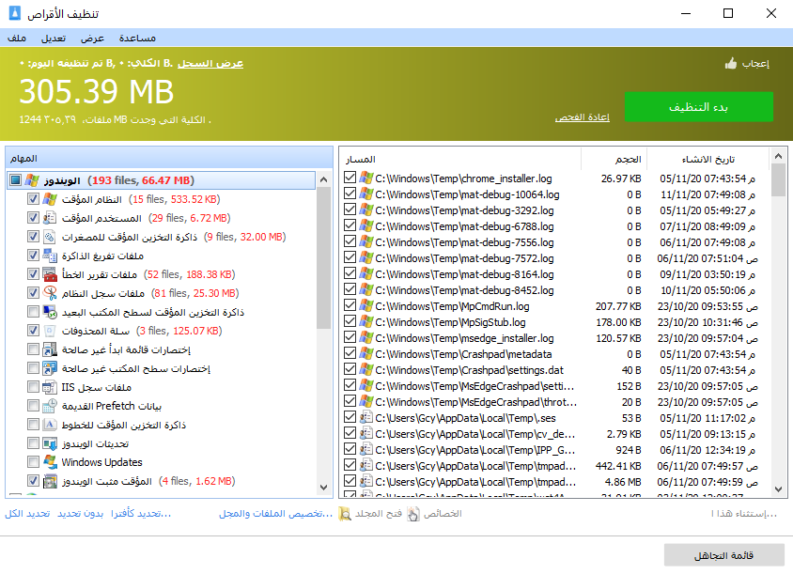Sort by تاريخ الانشاء column header

coord(708,160)
